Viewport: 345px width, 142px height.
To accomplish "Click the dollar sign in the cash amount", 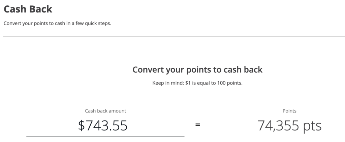I will [x=81, y=126].
